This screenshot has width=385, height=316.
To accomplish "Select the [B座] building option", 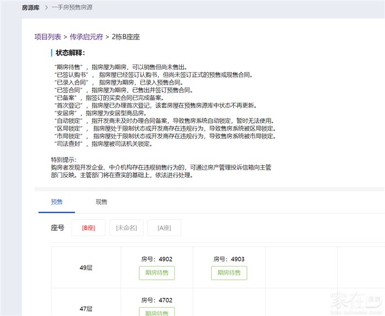I will (88, 227).
